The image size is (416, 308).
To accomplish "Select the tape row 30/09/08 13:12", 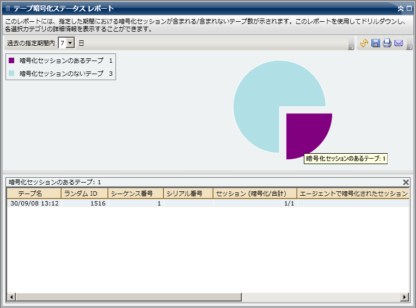I will click(208, 203).
